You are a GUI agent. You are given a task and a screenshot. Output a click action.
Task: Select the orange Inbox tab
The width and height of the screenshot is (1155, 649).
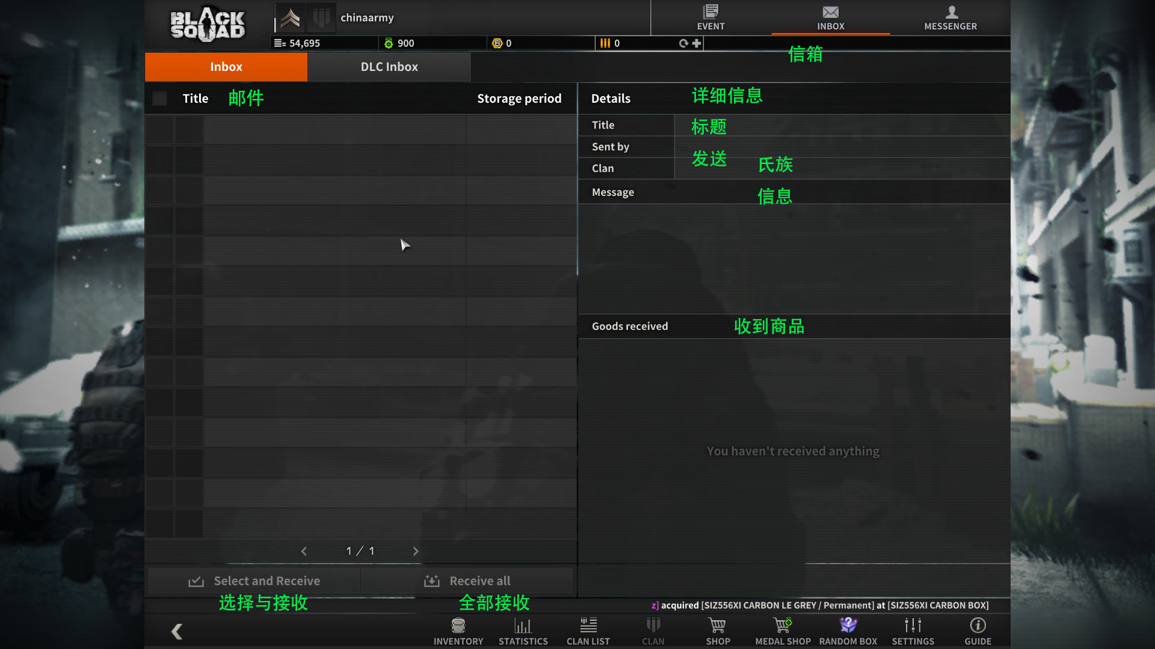(226, 67)
